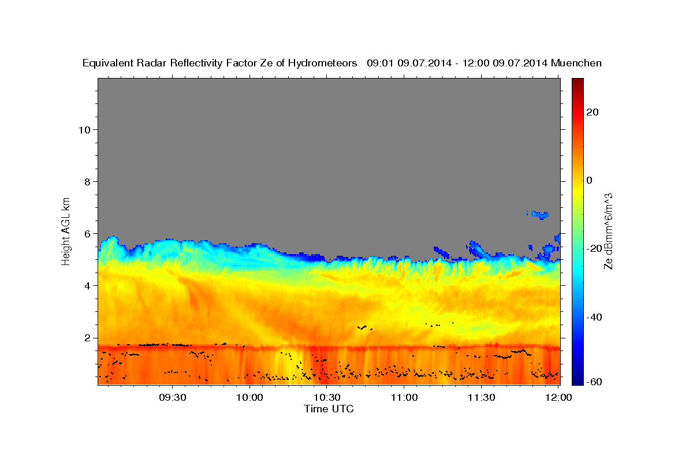Viewport: 693px width, 462px height.
Task: Click the 'Height AGL km' axis label
Action: tap(66, 230)
